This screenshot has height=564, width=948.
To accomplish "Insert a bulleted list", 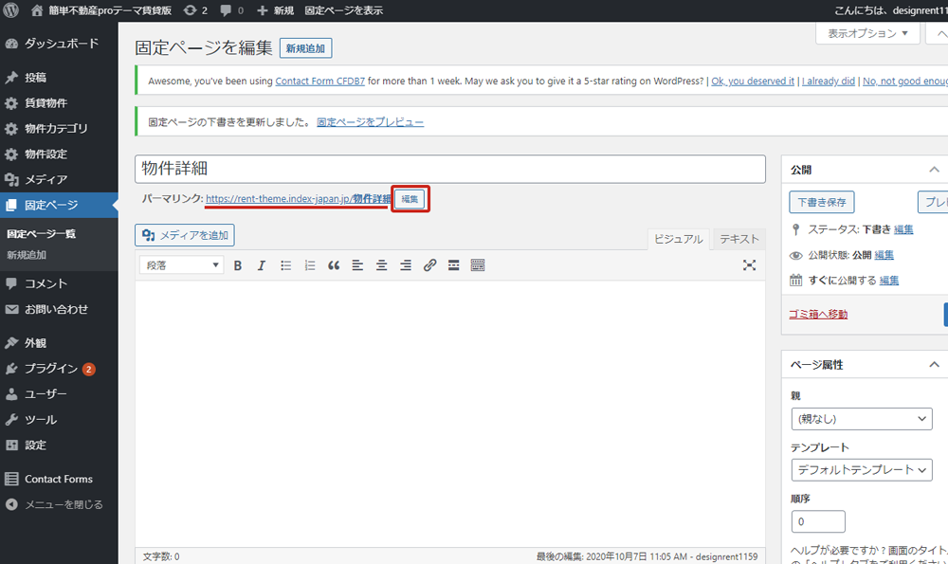I will 285,265.
